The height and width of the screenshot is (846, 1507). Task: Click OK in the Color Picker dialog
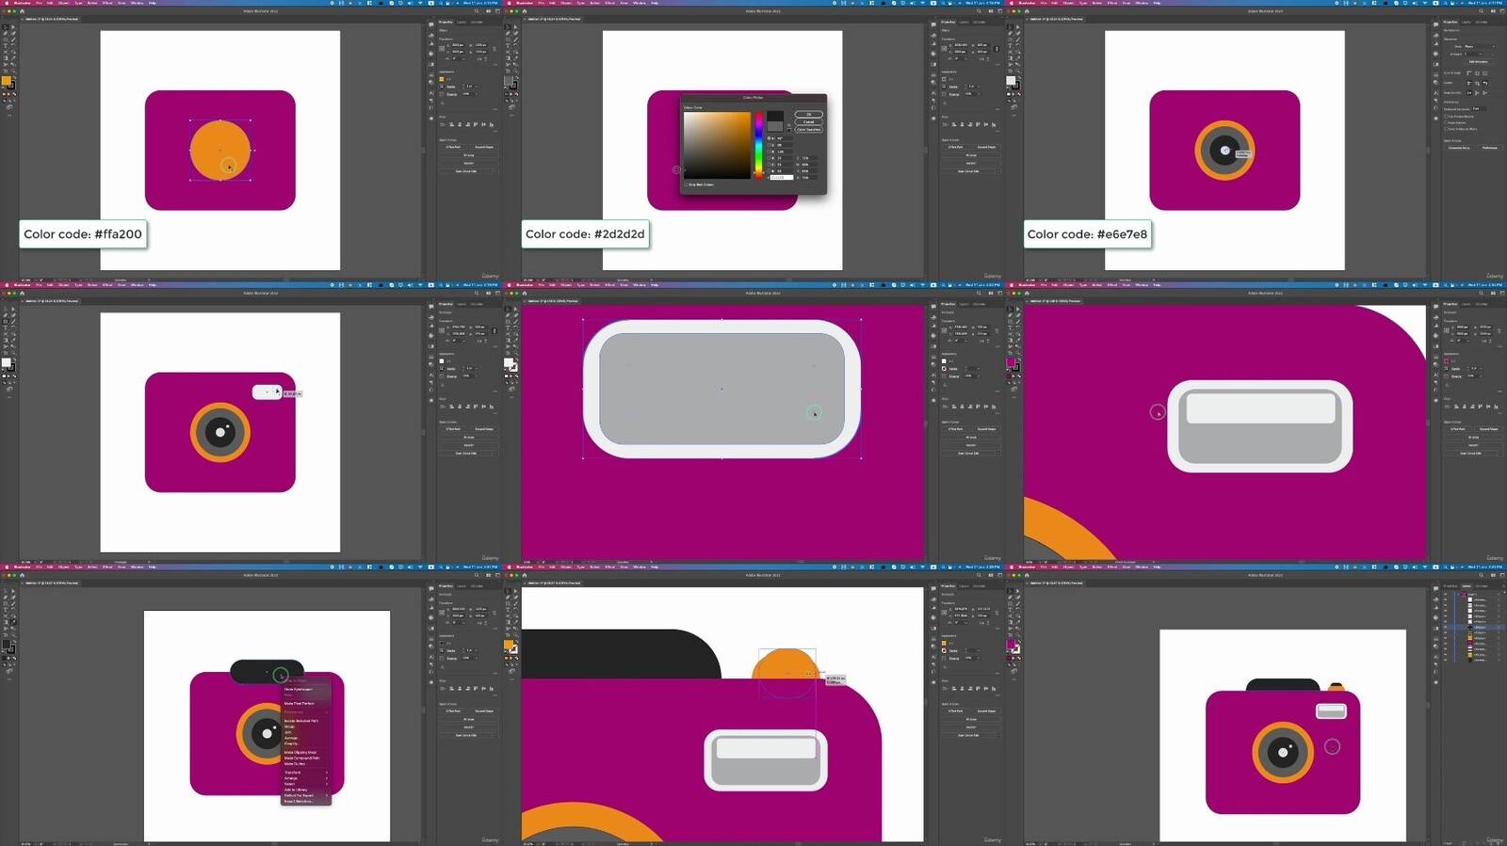coord(809,114)
